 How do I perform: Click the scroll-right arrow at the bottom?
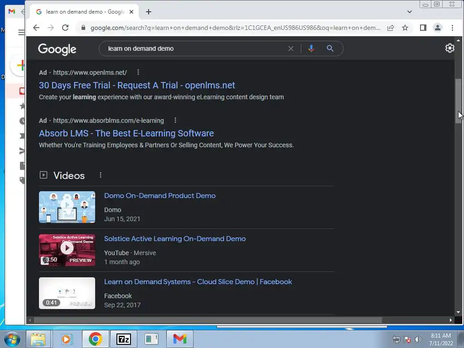(451, 320)
